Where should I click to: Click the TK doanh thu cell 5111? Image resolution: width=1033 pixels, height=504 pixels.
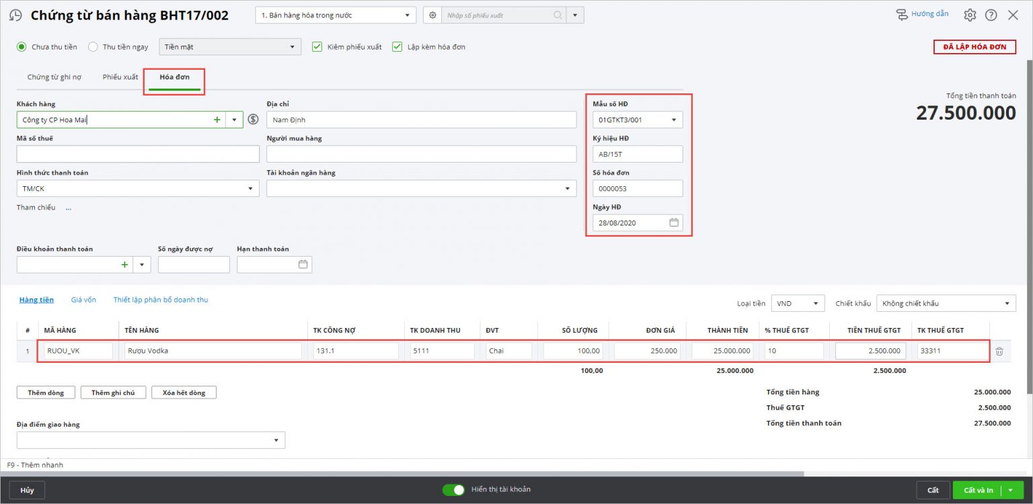443,351
